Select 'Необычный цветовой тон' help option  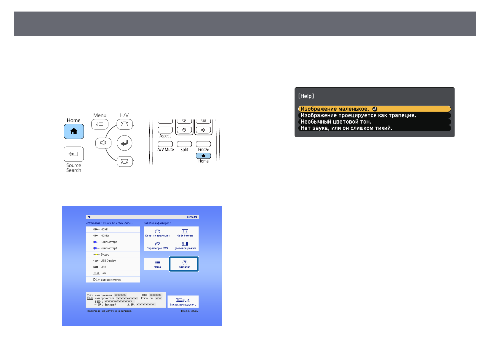374,122
